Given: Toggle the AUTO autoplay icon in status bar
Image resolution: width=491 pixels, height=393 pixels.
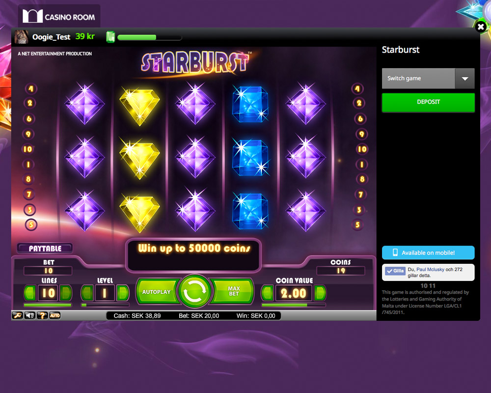Looking at the screenshot, I should [55, 315].
